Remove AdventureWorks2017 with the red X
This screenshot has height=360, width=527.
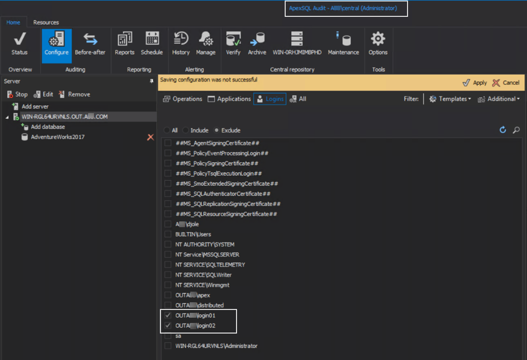(x=150, y=137)
